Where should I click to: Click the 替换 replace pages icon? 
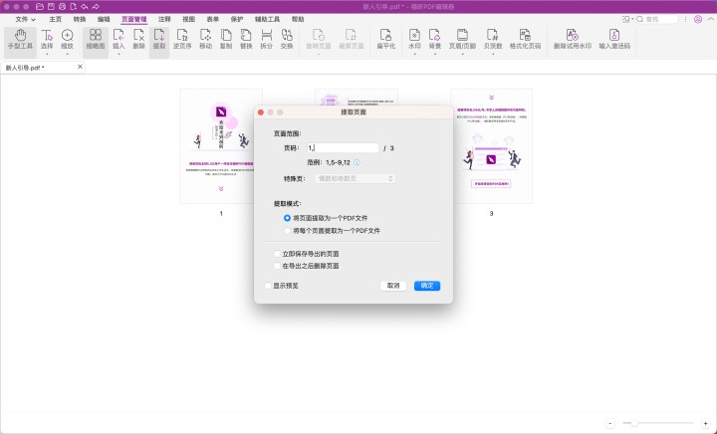[x=246, y=40]
